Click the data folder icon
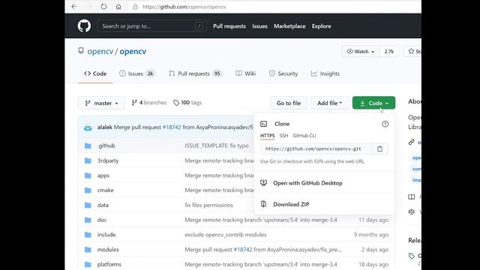480x270 pixels. pyautogui.click(x=88, y=205)
